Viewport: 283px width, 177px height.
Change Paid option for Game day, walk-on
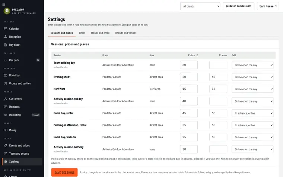tap(252, 137)
